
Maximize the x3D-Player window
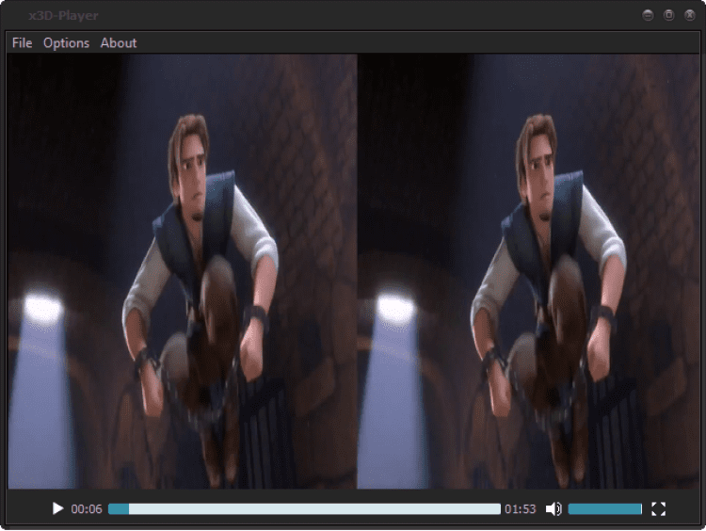[668, 15]
